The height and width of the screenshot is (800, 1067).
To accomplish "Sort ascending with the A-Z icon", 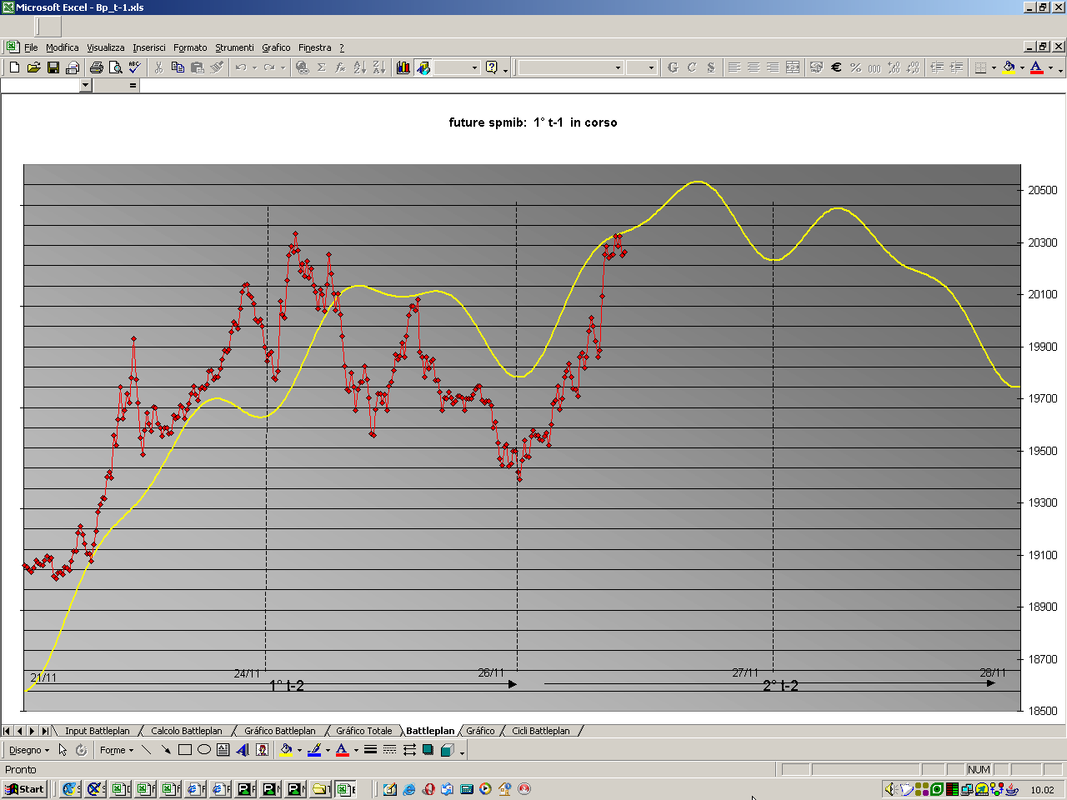I will point(359,67).
